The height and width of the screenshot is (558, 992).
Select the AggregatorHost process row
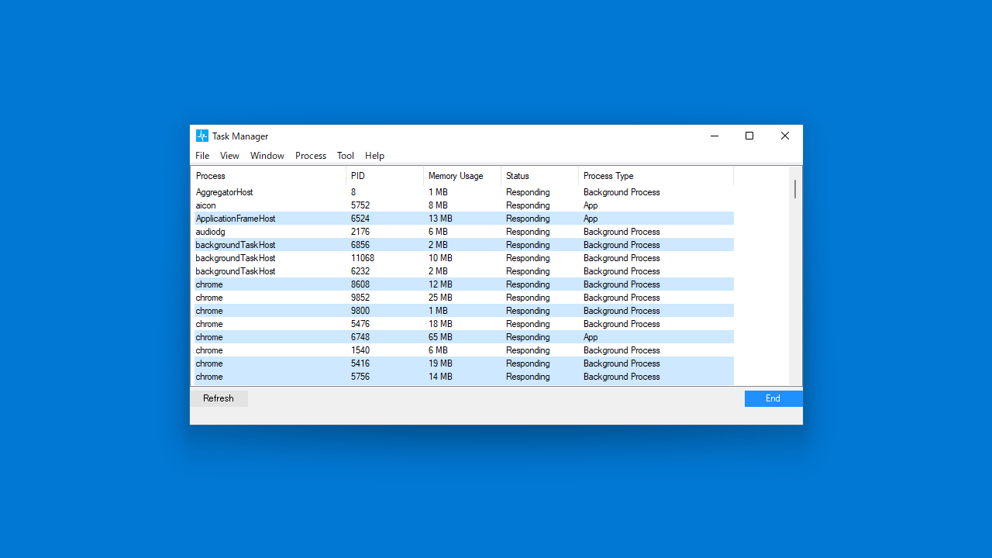pyautogui.click(x=463, y=192)
